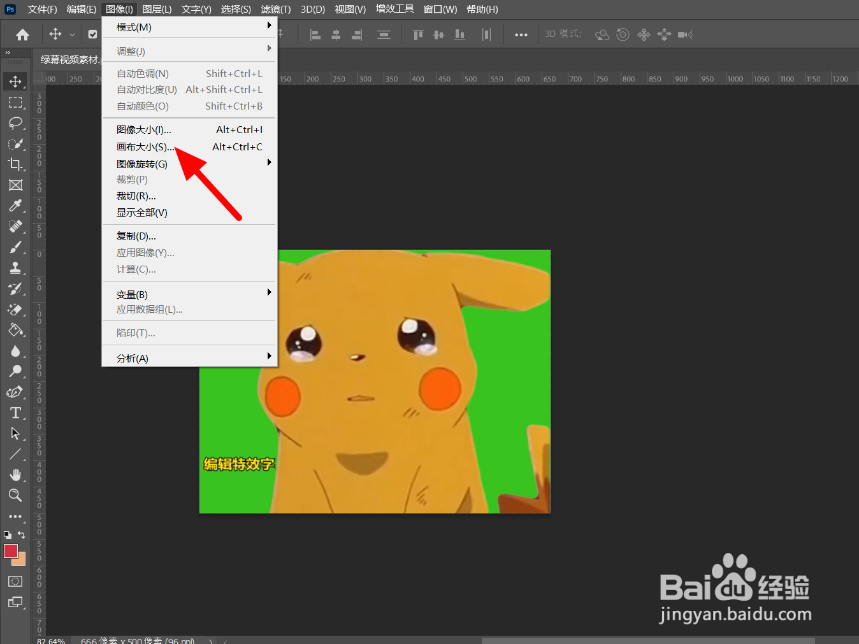Select the Move tool
859x644 pixels.
[15, 82]
